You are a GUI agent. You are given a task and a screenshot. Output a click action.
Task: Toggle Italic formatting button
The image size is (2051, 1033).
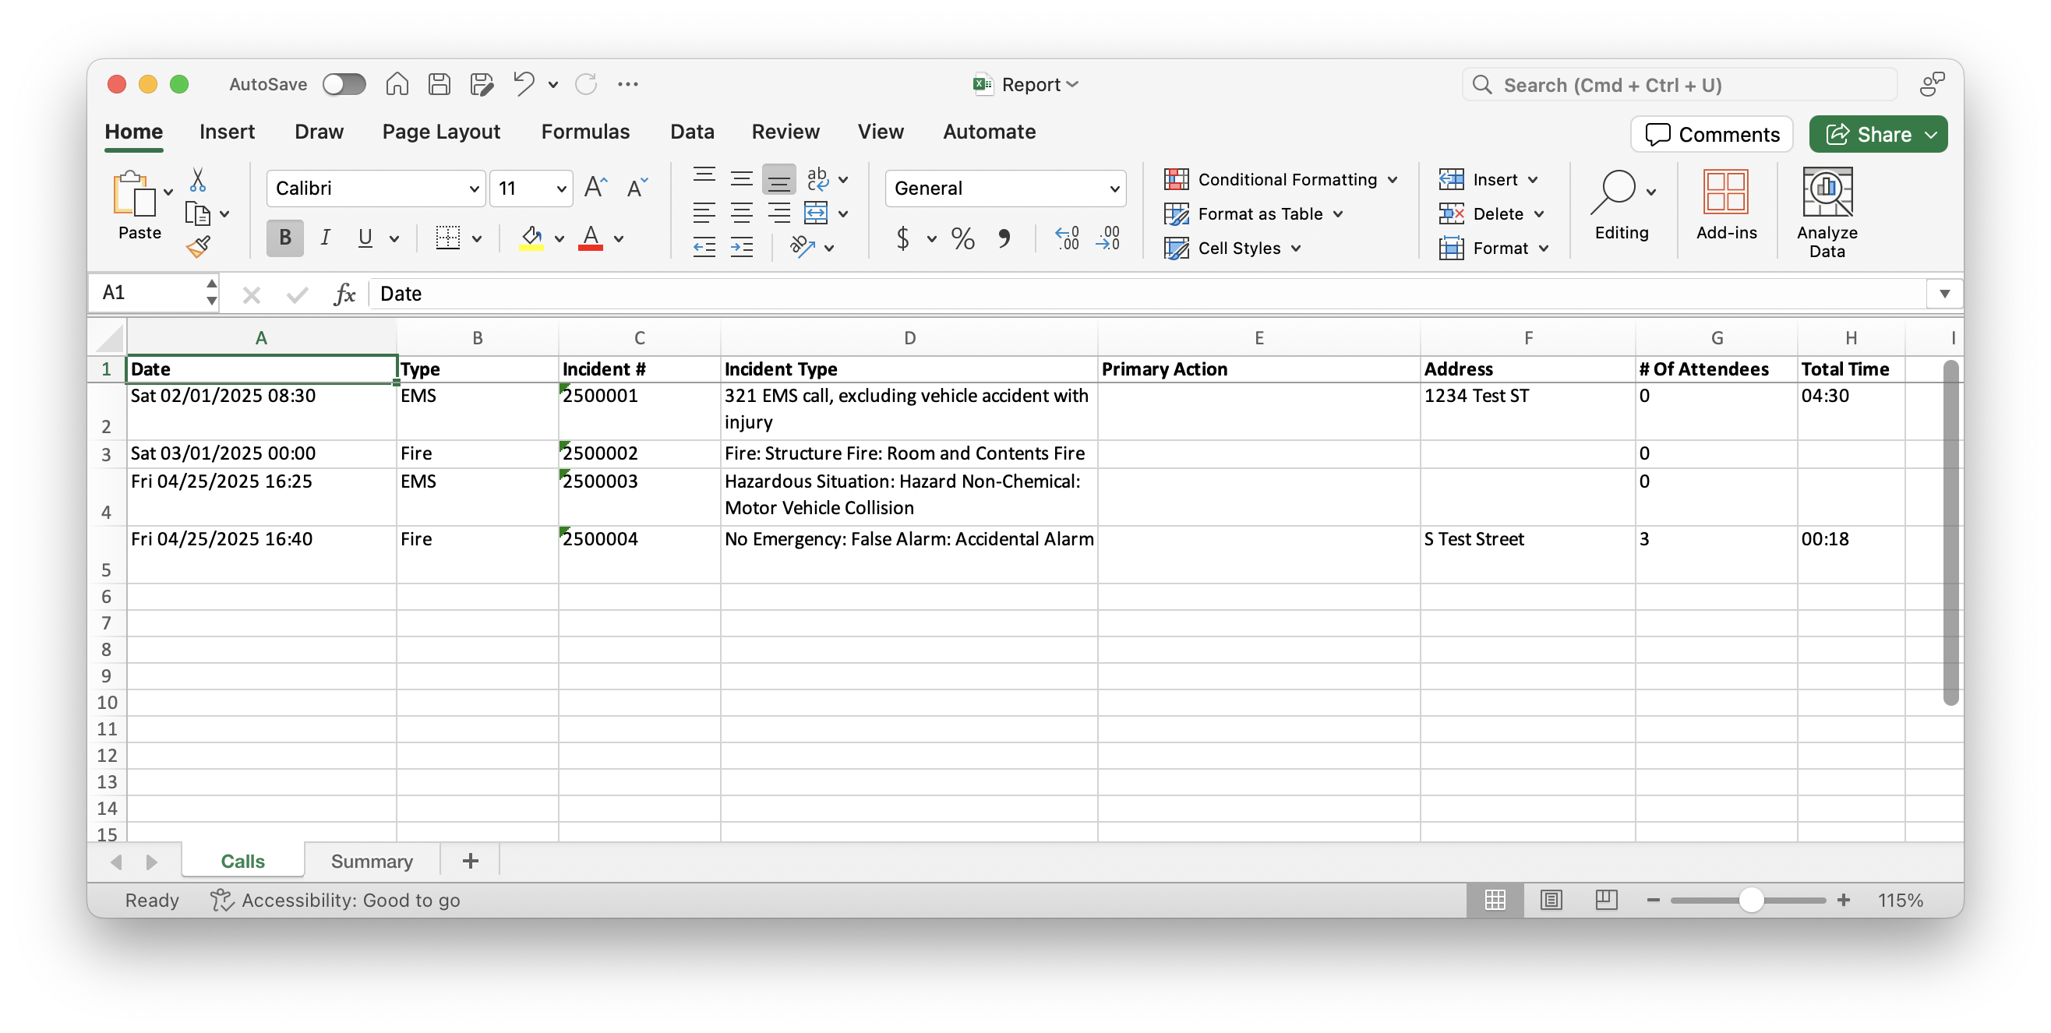point(325,238)
